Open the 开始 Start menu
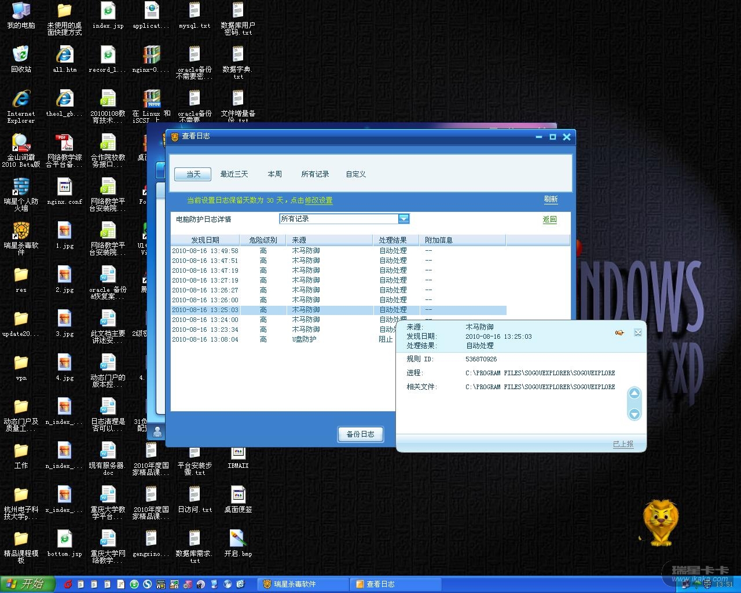Image resolution: width=741 pixels, height=593 pixels. [x=27, y=584]
